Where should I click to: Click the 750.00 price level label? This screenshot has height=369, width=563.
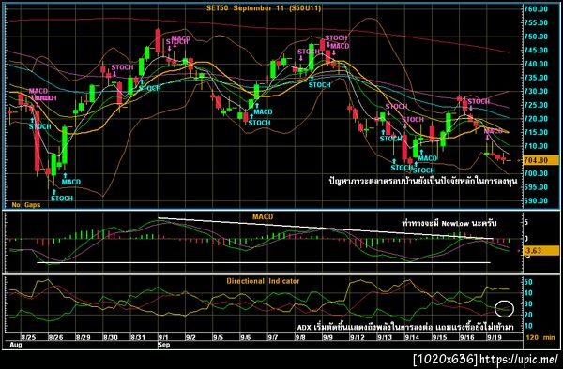pos(536,37)
